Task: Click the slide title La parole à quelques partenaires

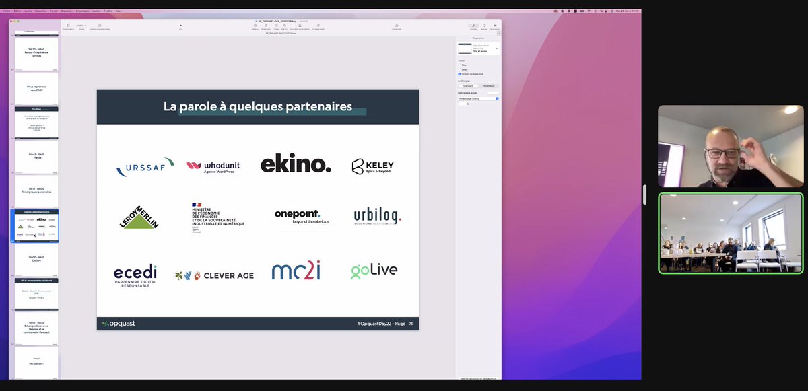Action: (258, 106)
